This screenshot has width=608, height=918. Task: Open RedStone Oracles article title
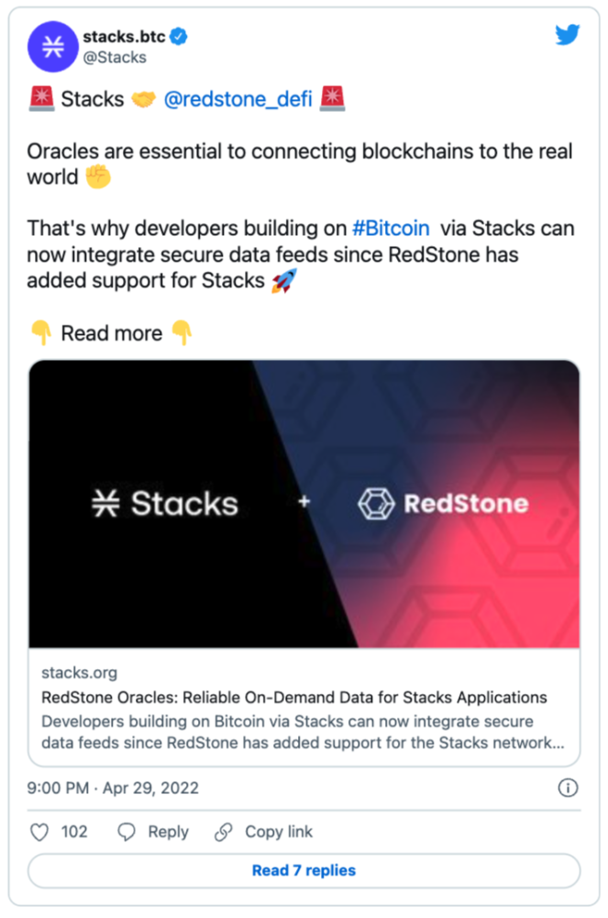(294, 698)
